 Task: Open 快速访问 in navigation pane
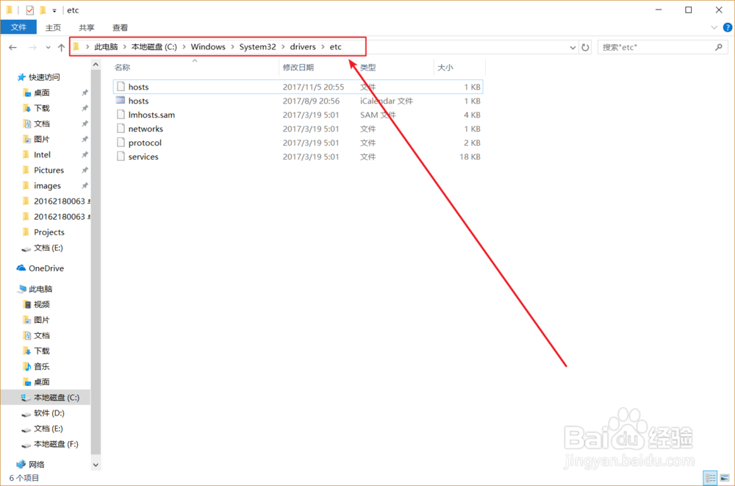pyautogui.click(x=44, y=77)
